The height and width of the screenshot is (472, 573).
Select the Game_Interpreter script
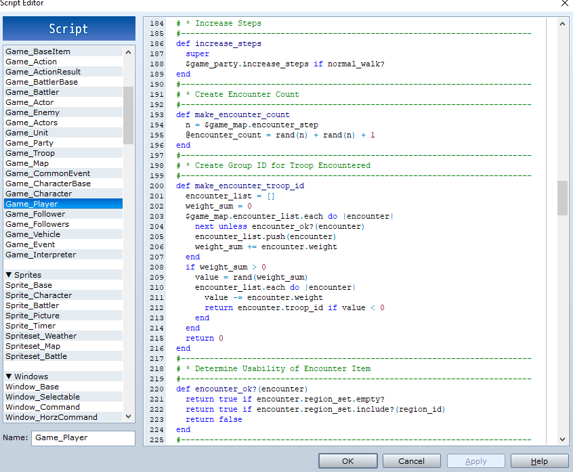(64, 255)
